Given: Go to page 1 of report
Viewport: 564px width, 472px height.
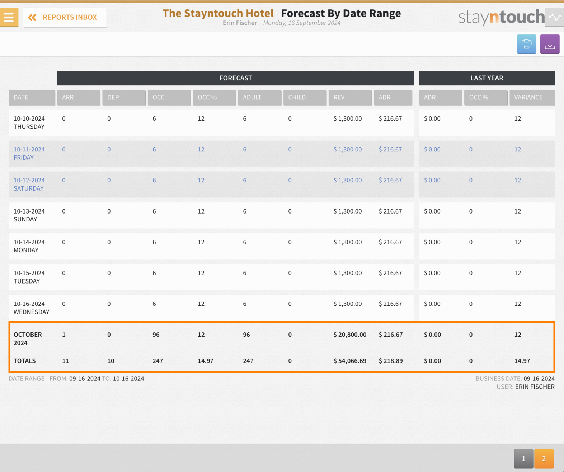Looking at the screenshot, I should point(523,458).
